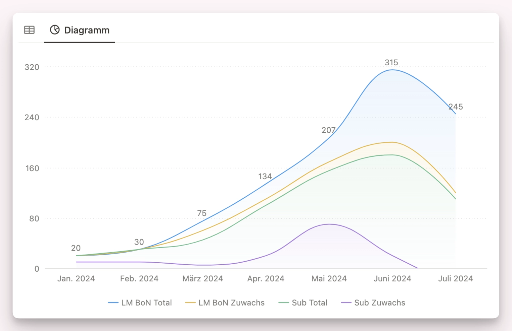Viewport: 512px width, 331px height.
Task: Toggle LM BoN Total legend entry
Action: (x=140, y=303)
